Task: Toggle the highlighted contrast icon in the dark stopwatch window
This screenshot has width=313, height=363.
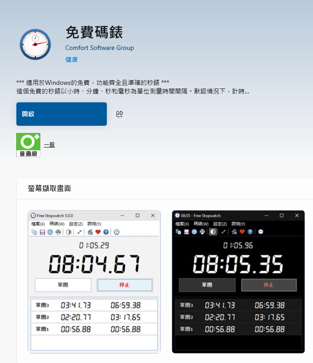Action: tap(213, 232)
